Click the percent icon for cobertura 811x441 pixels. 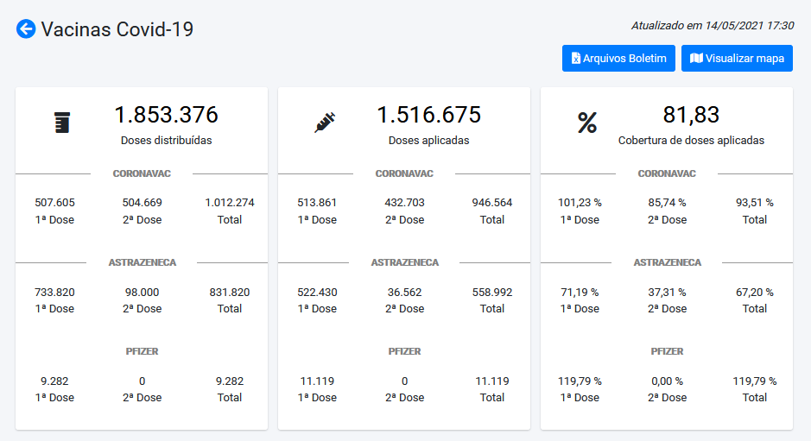(587, 123)
